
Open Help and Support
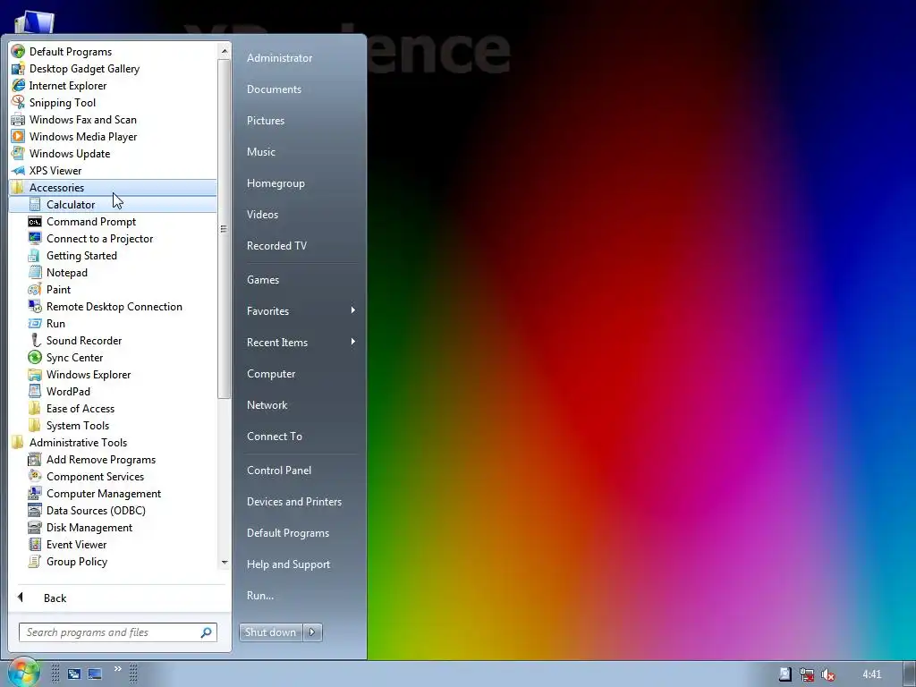click(x=300, y=564)
